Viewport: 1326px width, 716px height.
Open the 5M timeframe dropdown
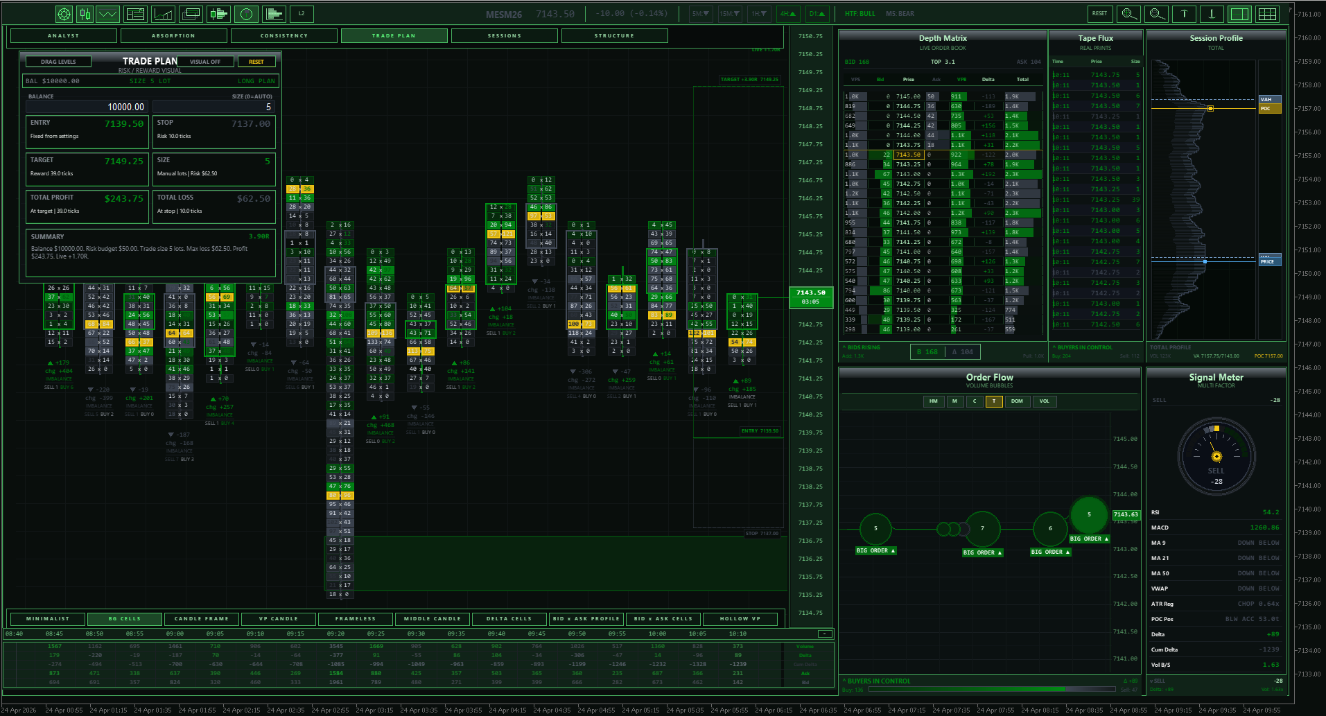701,14
